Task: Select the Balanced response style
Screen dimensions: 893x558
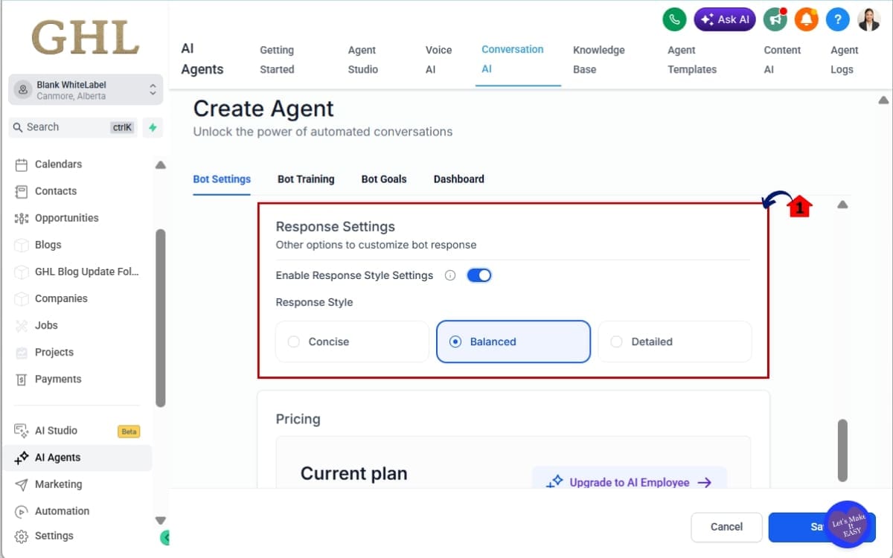Action: click(513, 341)
